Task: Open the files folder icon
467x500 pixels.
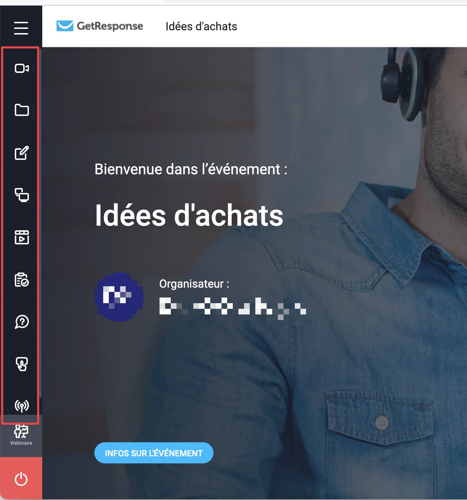Action: [21, 110]
